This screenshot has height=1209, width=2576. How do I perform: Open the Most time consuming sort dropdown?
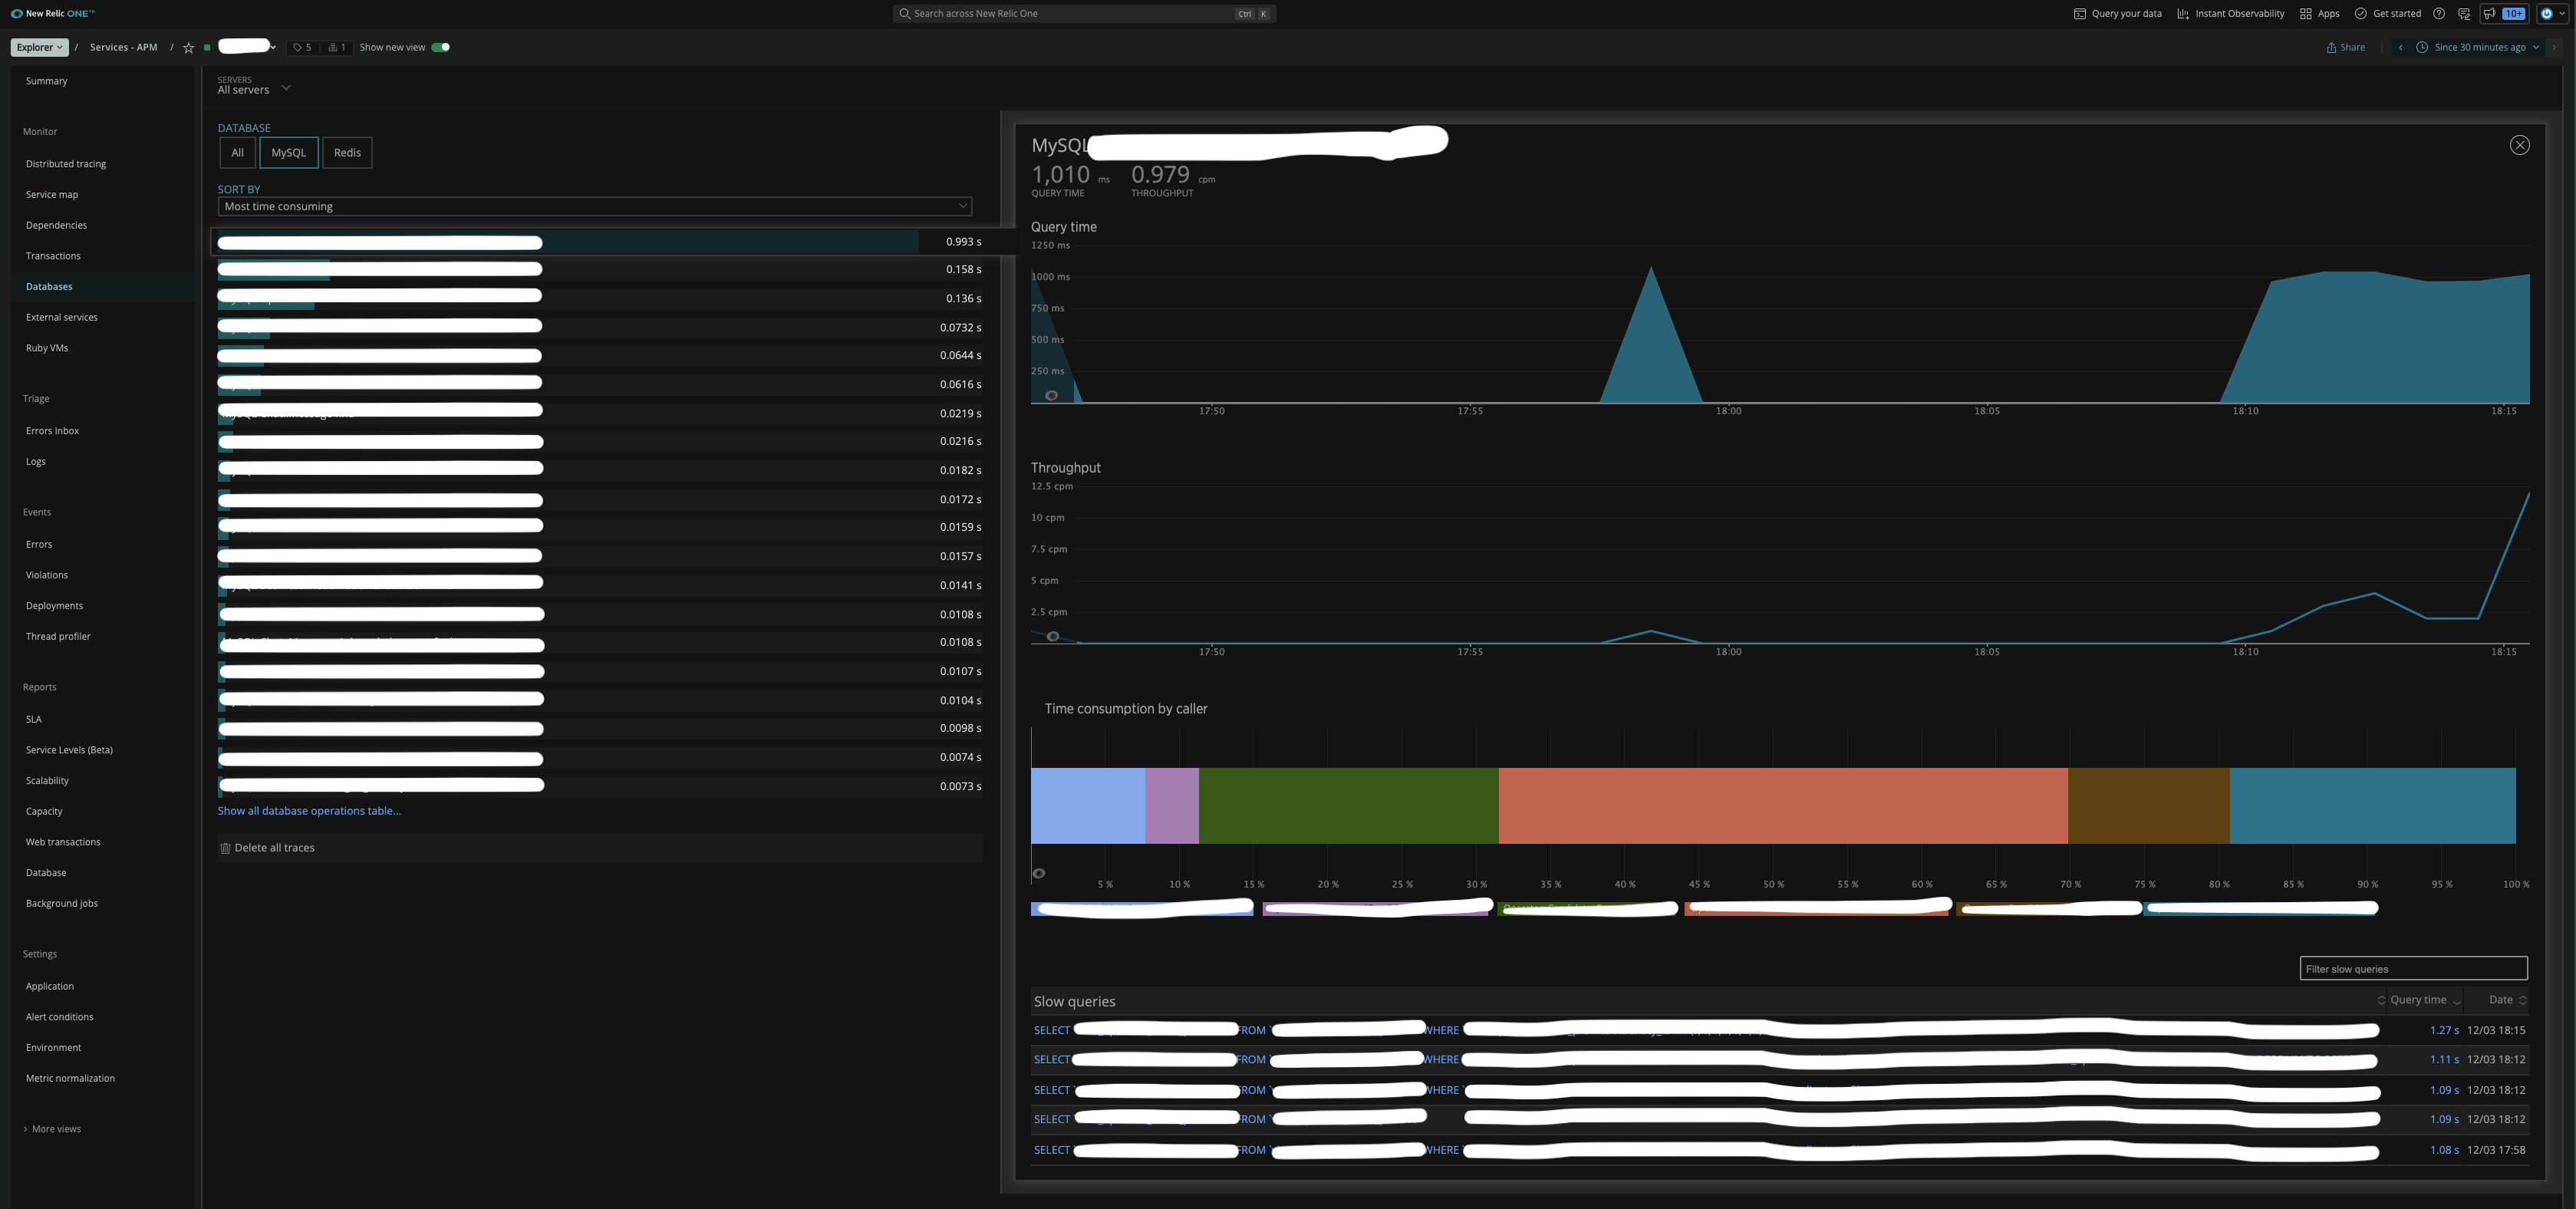[x=594, y=206]
